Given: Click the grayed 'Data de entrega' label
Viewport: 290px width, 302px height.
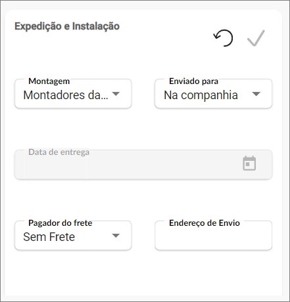Looking at the screenshot, I should [59, 152].
